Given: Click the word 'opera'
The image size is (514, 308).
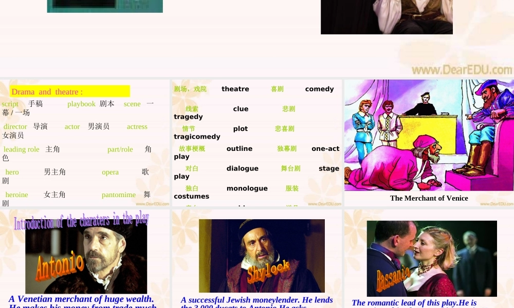Looking at the screenshot, I should pyautogui.click(x=110, y=172).
